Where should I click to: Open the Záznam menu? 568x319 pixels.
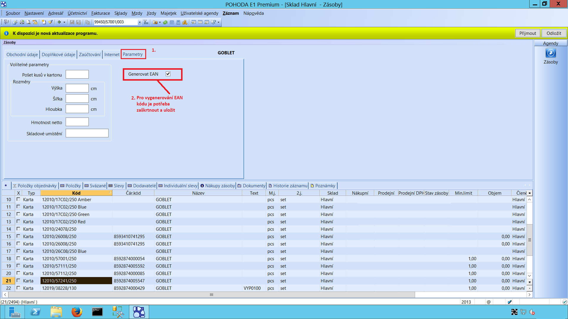click(231, 13)
